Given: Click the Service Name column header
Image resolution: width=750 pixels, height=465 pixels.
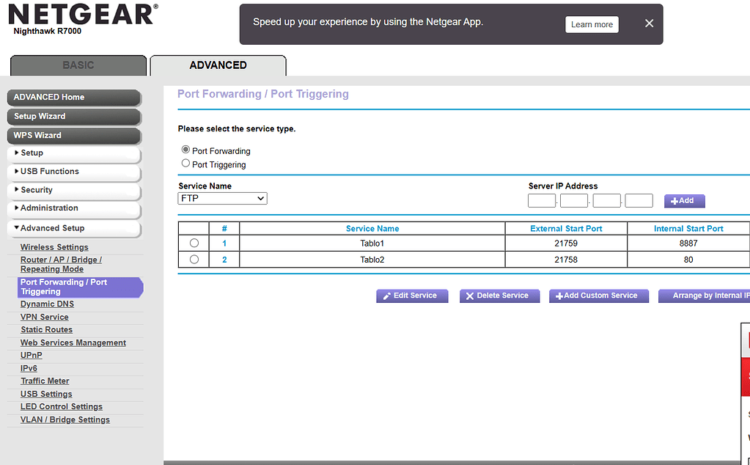Looking at the screenshot, I should pyautogui.click(x=372, y=229).
